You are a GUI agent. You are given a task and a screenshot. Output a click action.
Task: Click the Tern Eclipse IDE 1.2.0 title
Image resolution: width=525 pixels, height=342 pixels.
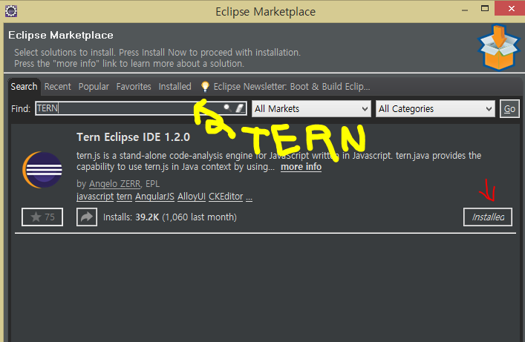[x=133, y=137]
